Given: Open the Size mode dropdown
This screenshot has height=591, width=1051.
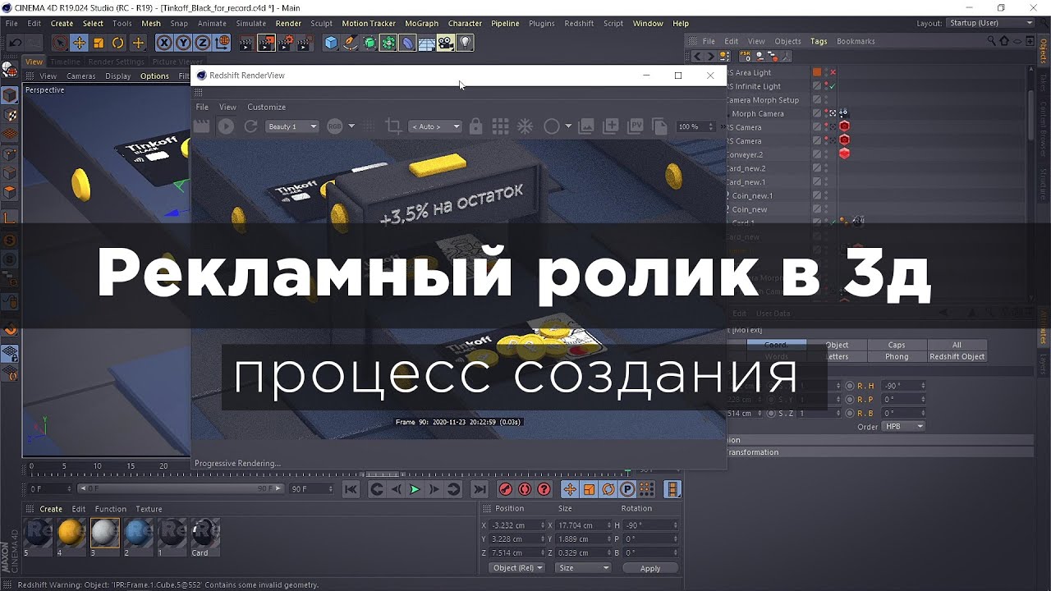Looking at the screenshot, I should coord(583,568).
